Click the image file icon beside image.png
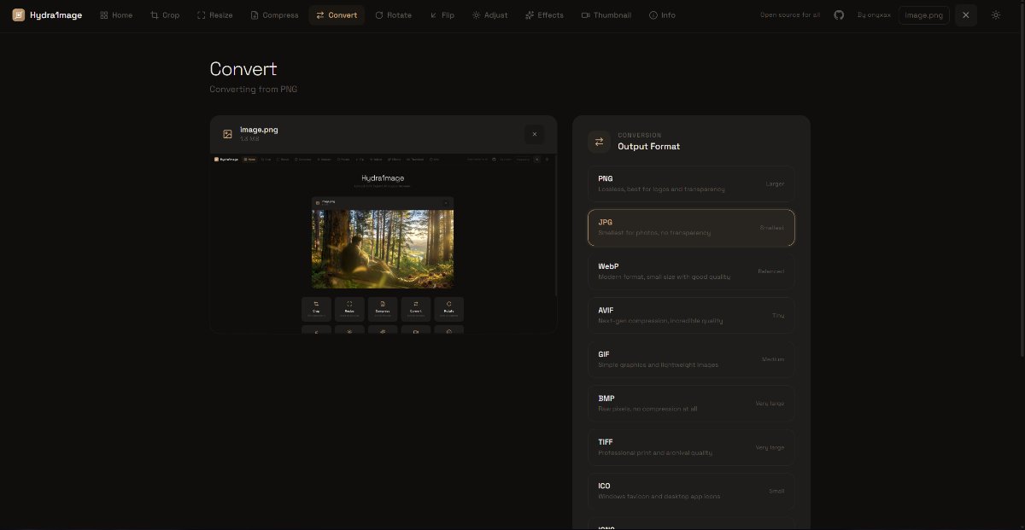1025x530 pixels. coord(227,134)
